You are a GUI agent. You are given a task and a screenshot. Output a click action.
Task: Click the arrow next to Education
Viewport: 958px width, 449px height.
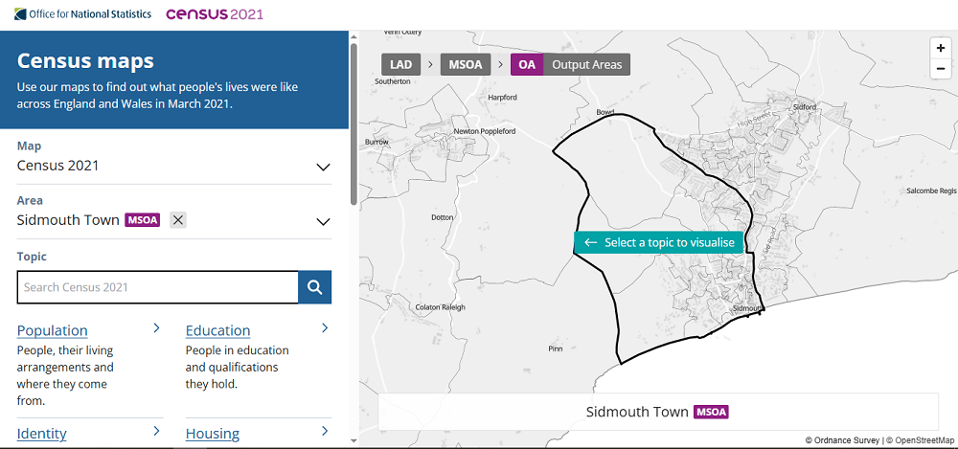(325, 328)
